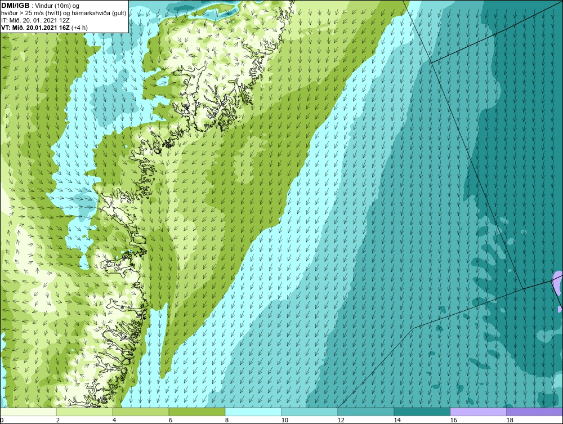Click the 2–4 m/s light green legend swatch

84,412
